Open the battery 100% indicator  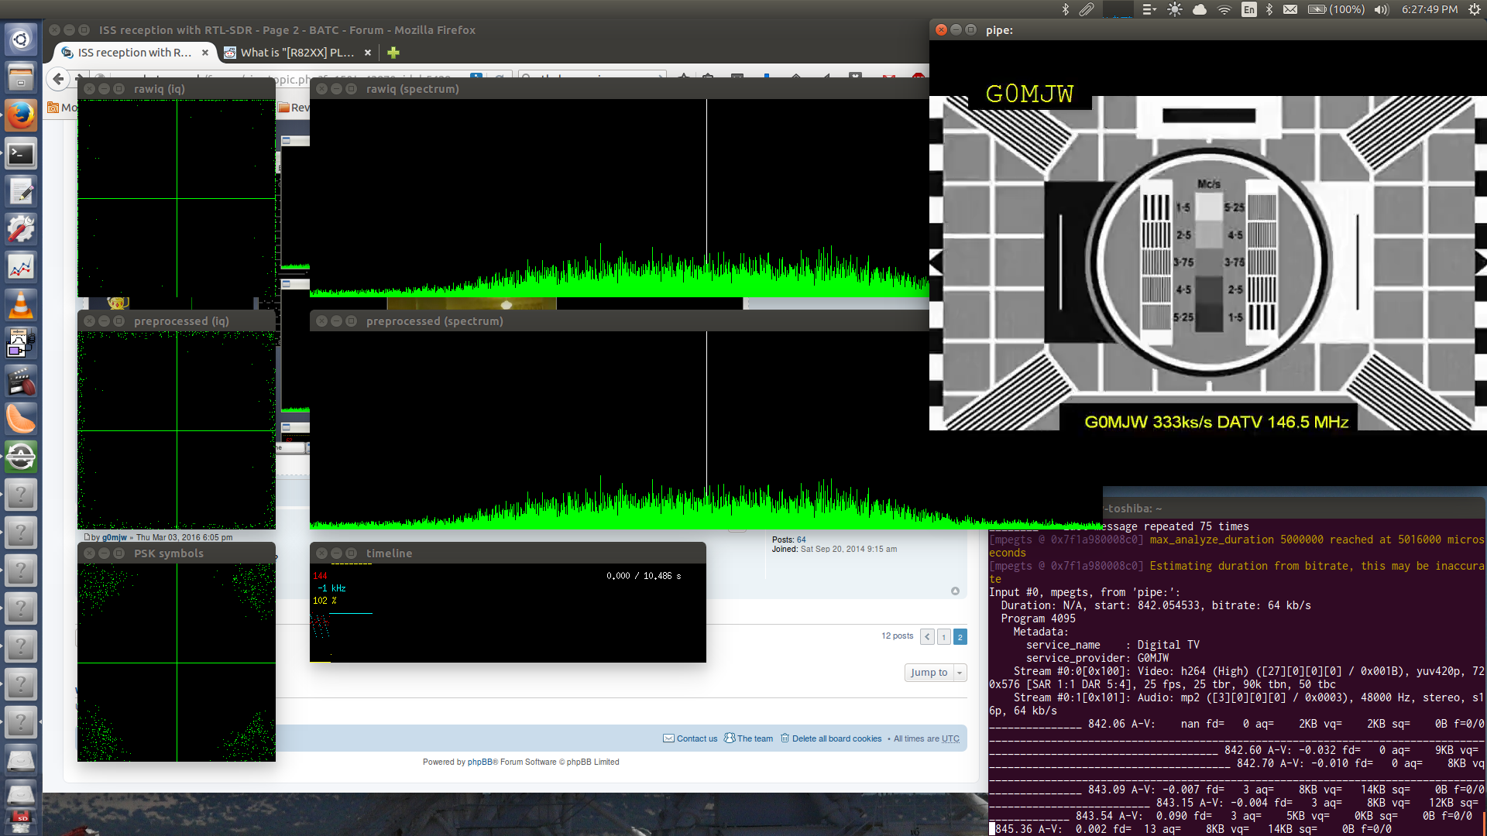pyautogui.click(x=1336, y=9)
